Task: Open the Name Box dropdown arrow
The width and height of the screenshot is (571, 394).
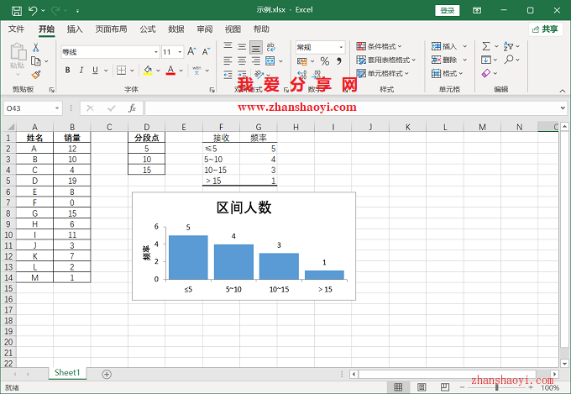Action: coord(57,108)
